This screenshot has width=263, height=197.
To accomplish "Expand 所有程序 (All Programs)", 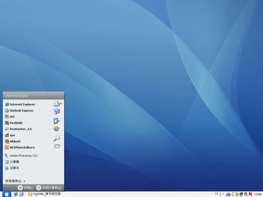I will pos(15,181).
